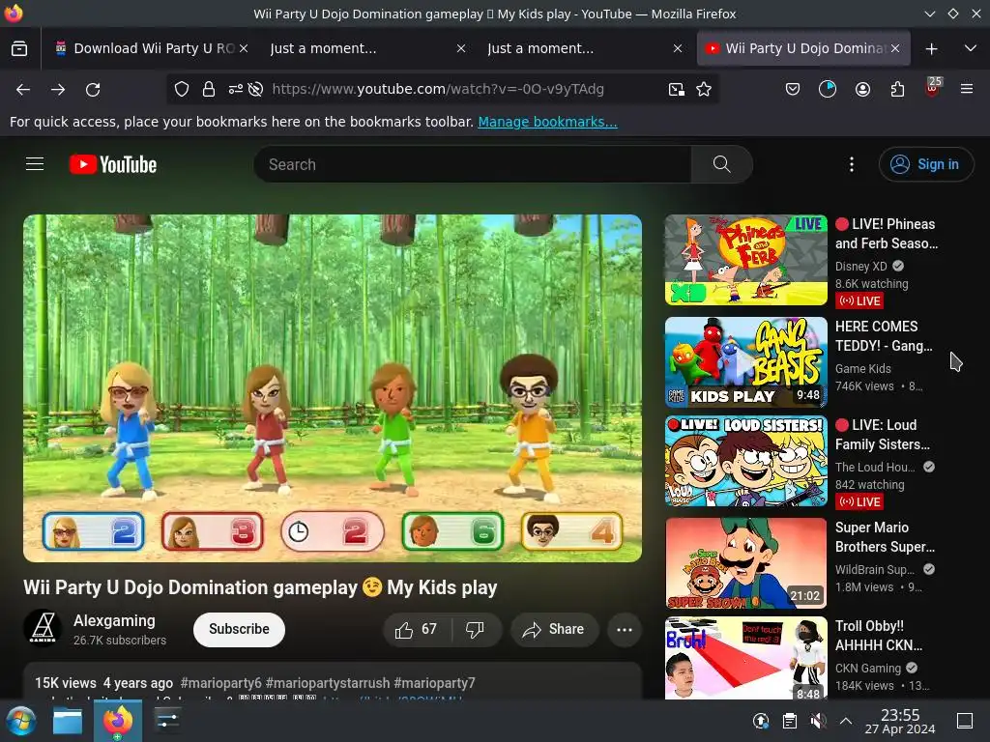Dislike the video

click(x=475, y=630)
